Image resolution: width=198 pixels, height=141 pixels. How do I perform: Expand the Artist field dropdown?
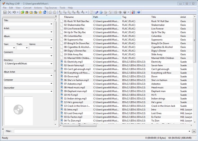(51, 32)
